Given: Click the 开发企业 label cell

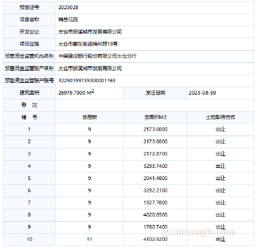Looking at the screenshot, I should [29, 32].
